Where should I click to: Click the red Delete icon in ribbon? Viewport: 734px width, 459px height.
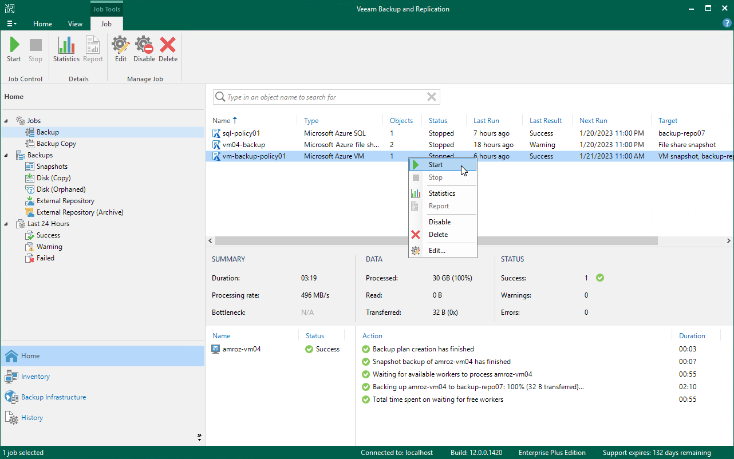coord(168,45)
